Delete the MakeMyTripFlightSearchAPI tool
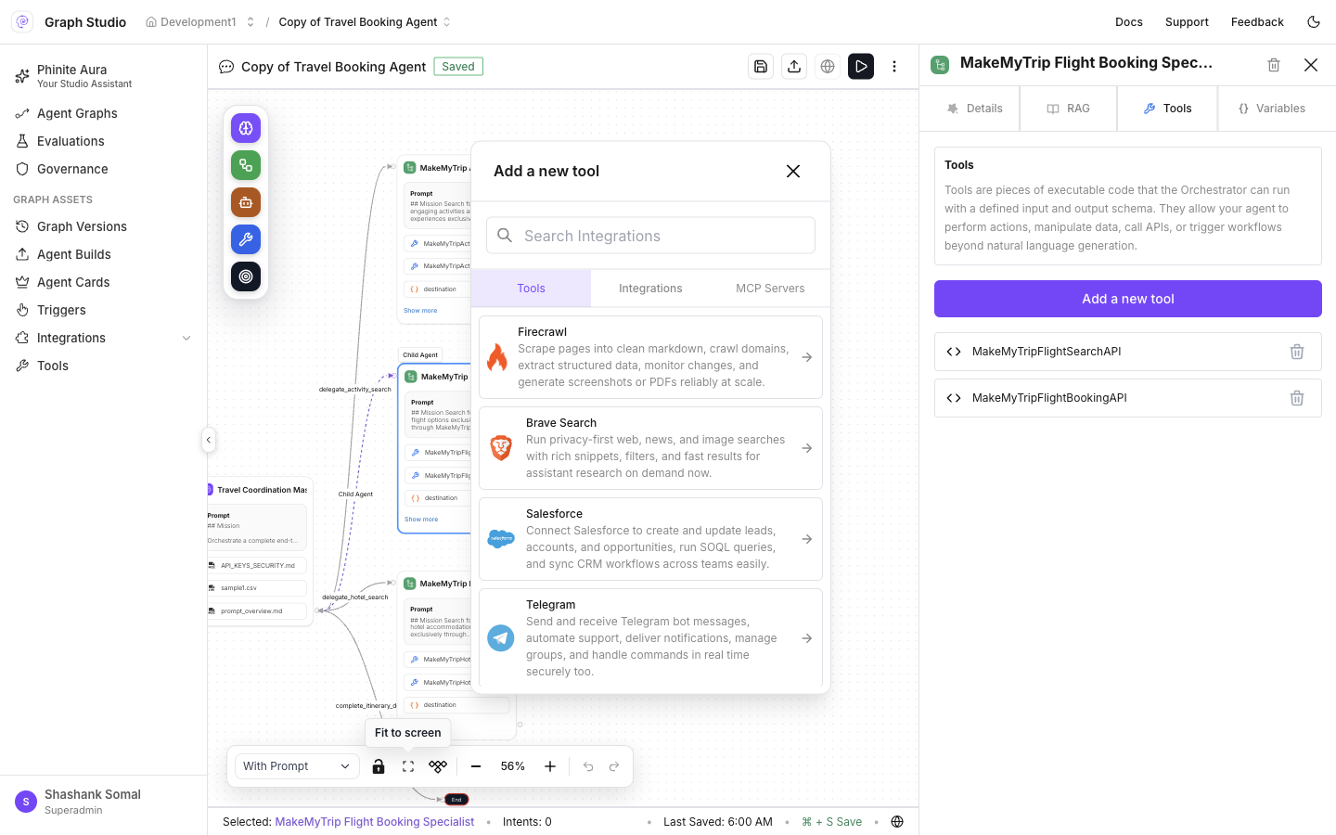1336x835 pixels. tap(1297, 352)
